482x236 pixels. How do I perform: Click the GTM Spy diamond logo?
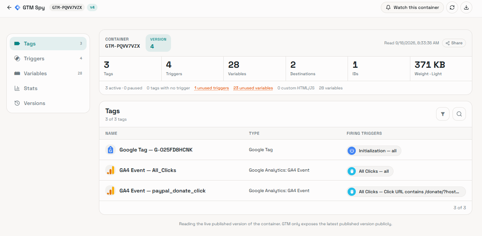18,7
